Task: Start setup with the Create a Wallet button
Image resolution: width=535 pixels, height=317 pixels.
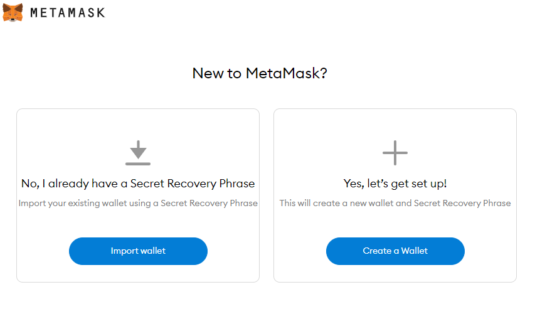Action: (395, 251)
